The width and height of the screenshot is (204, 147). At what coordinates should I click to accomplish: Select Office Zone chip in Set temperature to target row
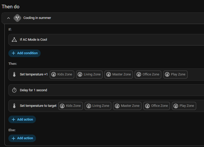157,106
